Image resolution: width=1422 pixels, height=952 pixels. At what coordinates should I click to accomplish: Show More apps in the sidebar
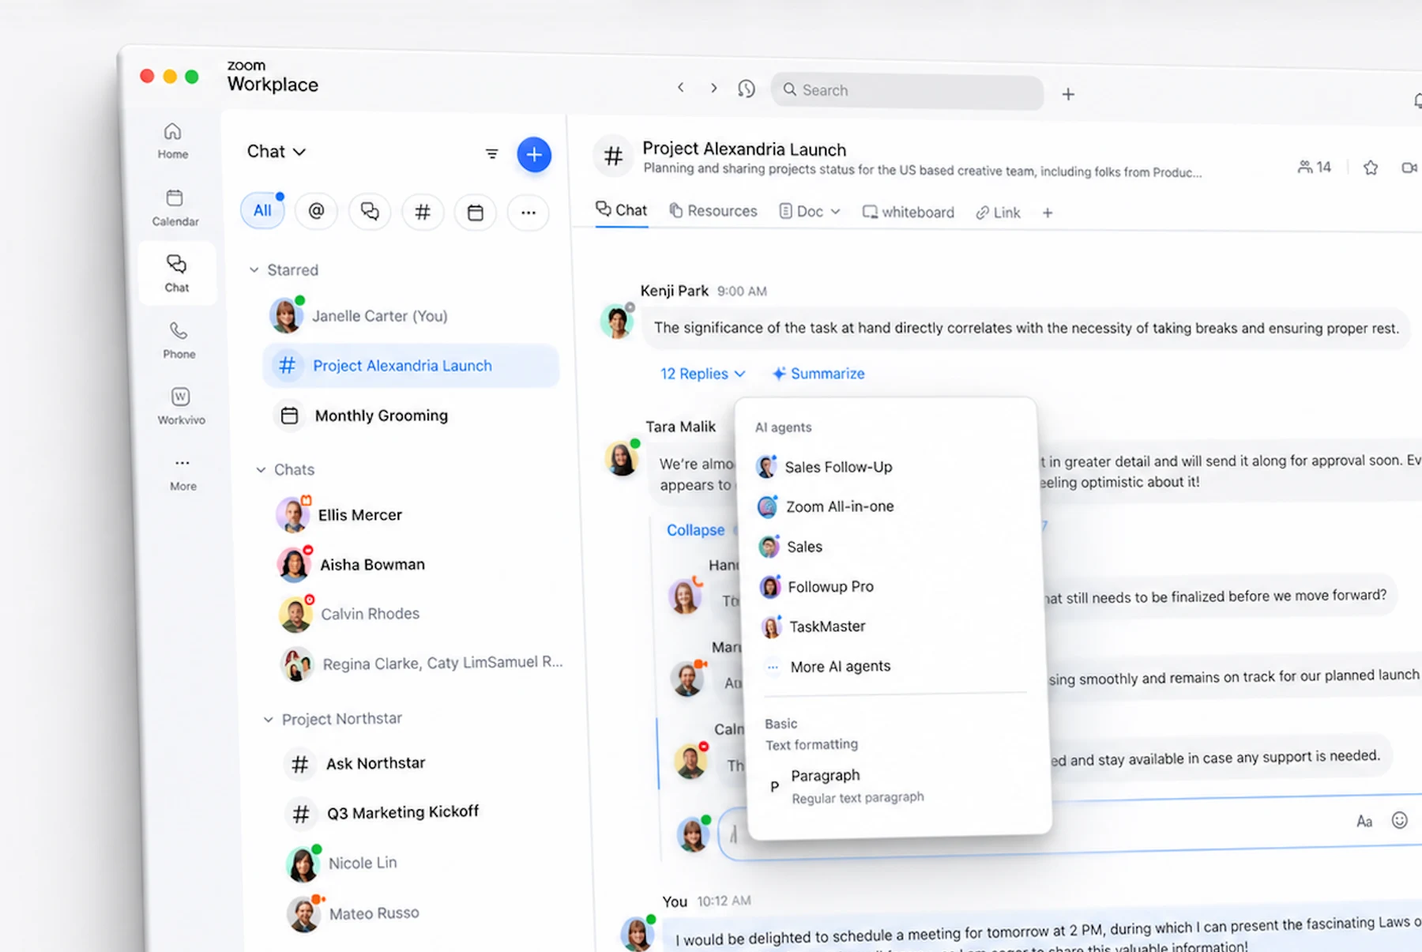[x=182, y=472]
